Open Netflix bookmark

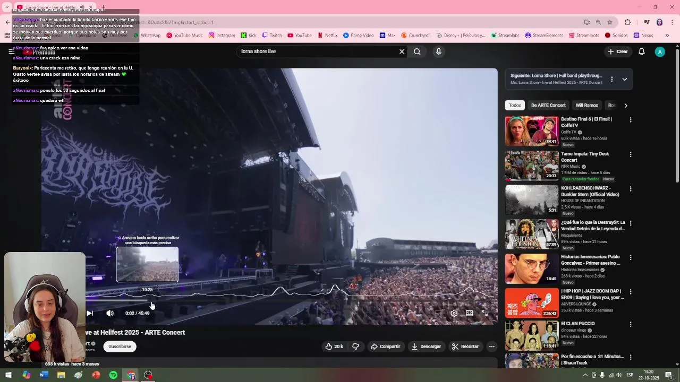pos(327,36)
